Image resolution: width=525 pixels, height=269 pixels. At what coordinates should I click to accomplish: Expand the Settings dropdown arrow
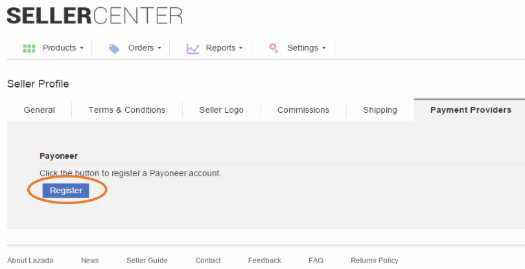323,49
